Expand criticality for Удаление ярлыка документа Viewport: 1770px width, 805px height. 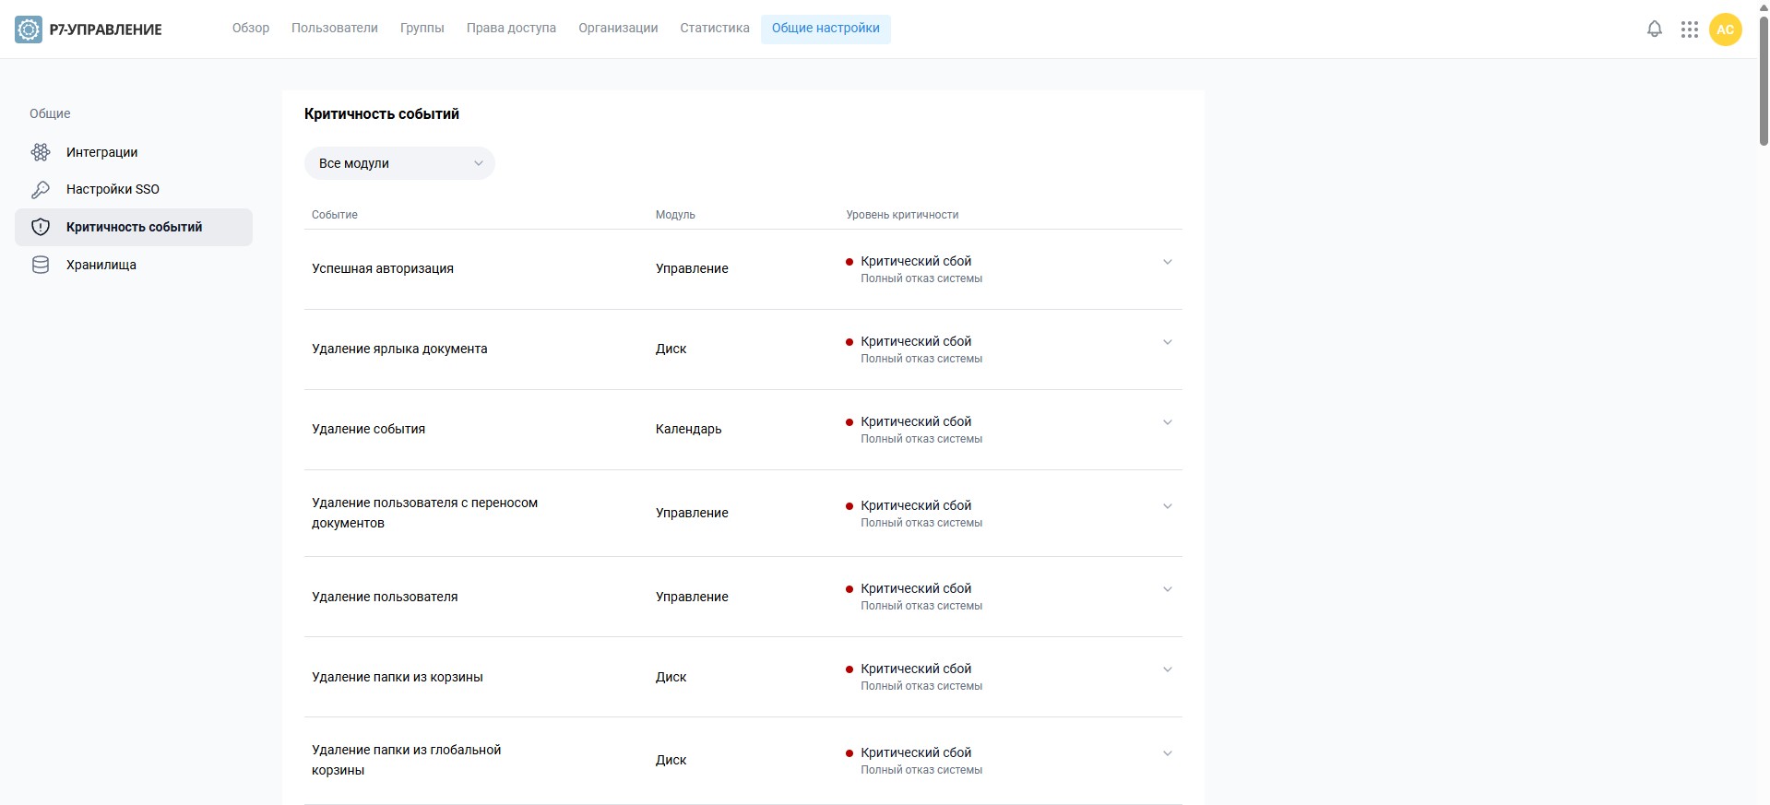pos(1168,342)
